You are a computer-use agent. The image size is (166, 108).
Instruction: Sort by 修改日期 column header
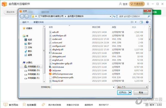[x=96, y=27]
